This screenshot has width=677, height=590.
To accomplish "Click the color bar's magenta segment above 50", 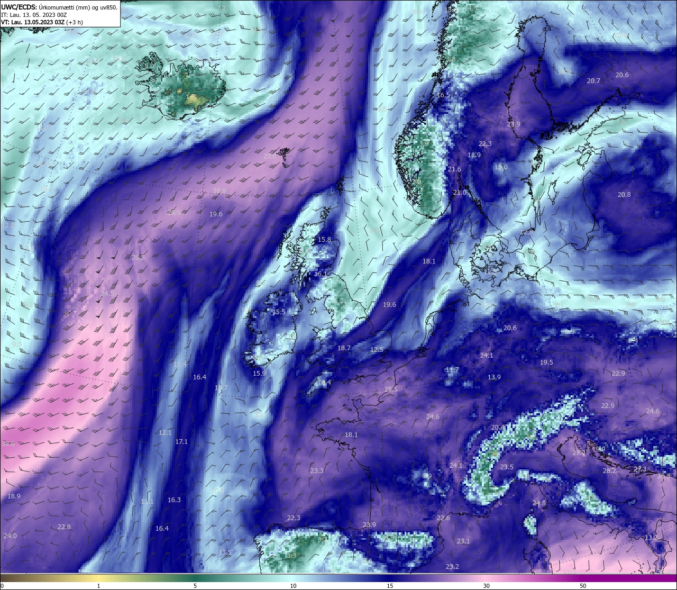I will point(583,578).
